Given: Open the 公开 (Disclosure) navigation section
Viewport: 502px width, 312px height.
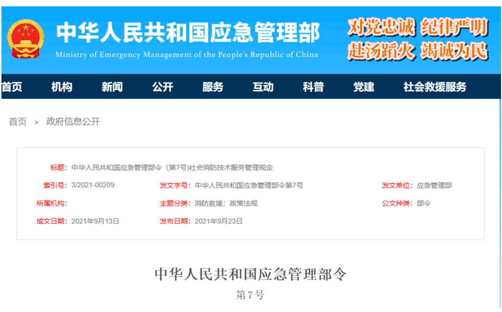Looking at the screenshot, I should tap(162, 87).
